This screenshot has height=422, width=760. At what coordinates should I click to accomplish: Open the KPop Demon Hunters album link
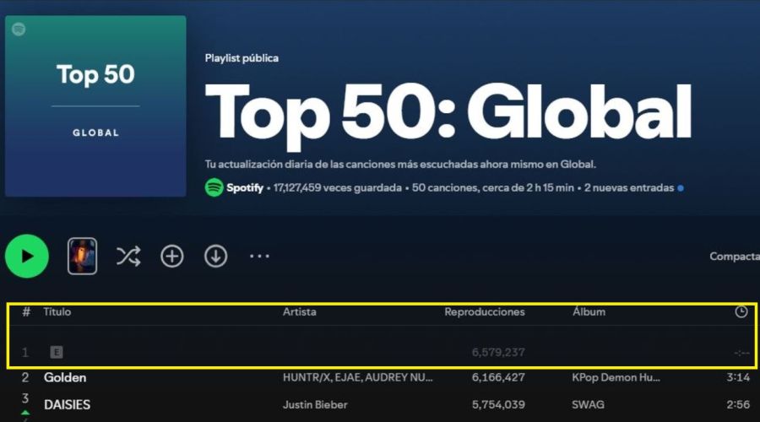tap(616, 377)
